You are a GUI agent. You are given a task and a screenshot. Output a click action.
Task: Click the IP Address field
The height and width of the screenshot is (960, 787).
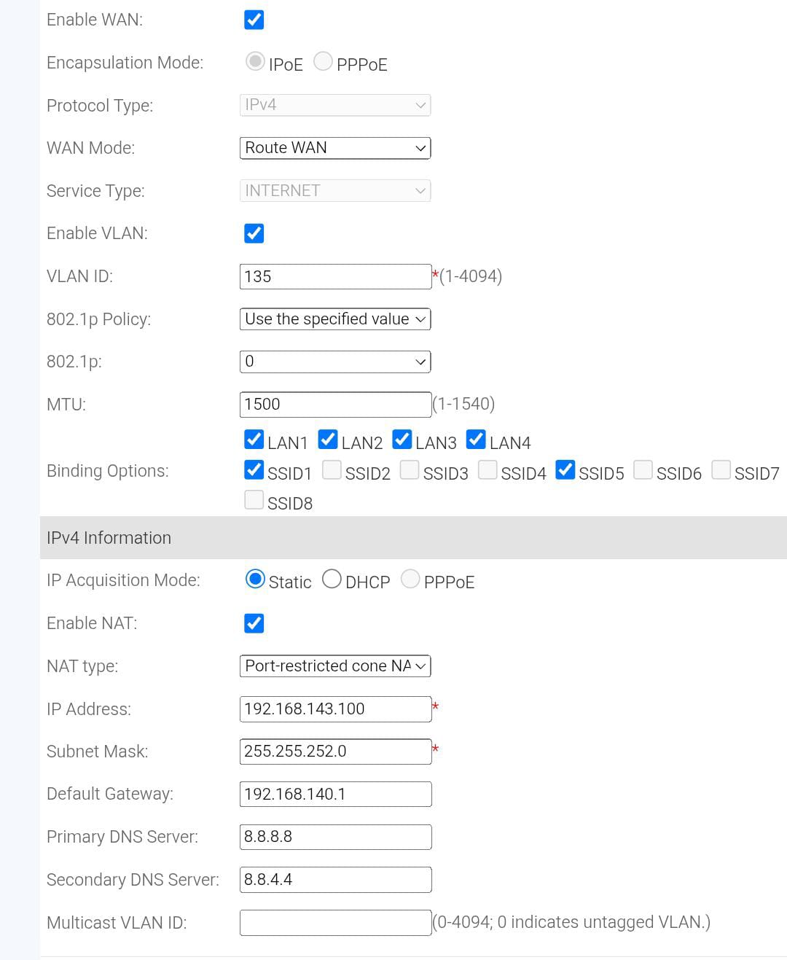point(335,709)
